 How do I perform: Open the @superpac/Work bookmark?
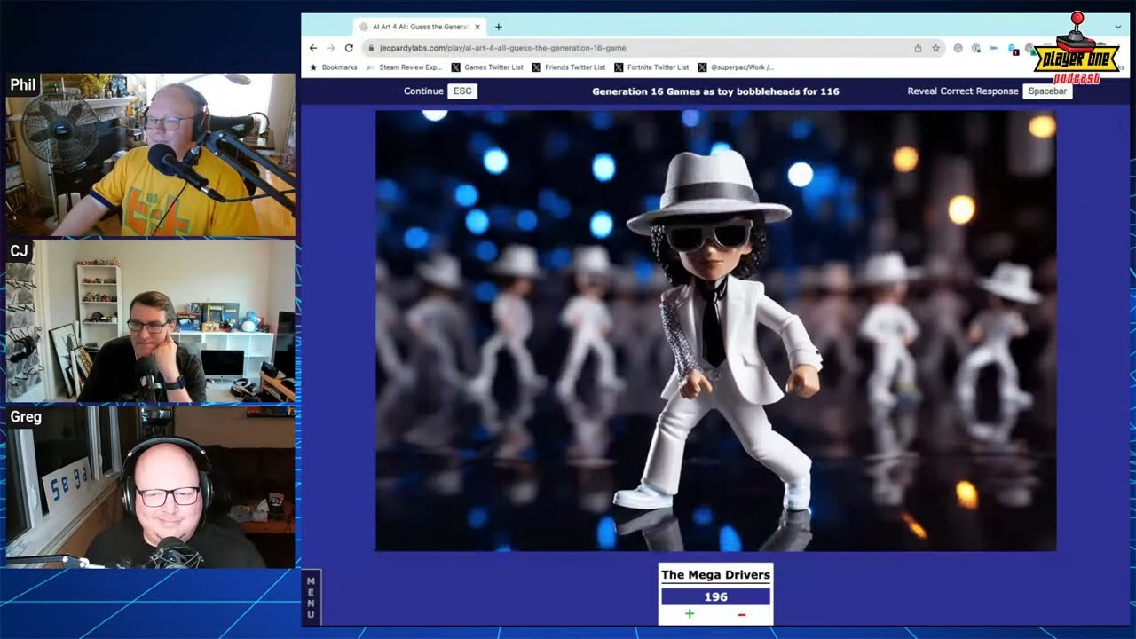pyautogui.click(x=736, y=67)
